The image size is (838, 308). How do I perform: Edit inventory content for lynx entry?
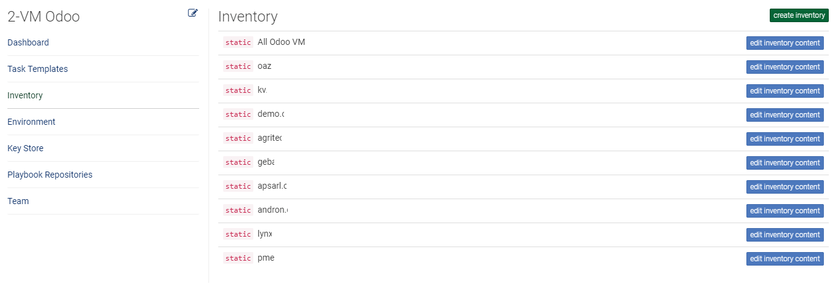click(x=785, y=235)
